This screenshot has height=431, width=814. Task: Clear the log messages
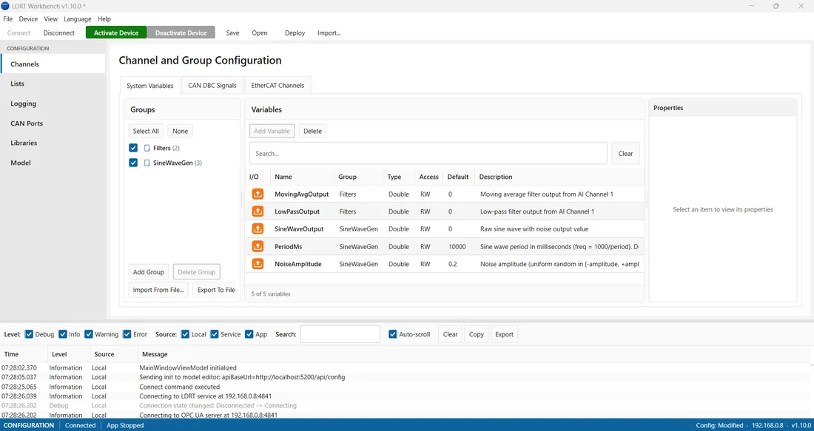[450, 334]
